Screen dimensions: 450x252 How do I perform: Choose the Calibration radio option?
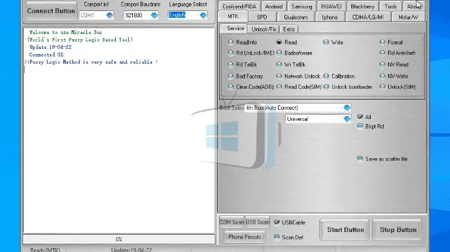tap(326, 76)
